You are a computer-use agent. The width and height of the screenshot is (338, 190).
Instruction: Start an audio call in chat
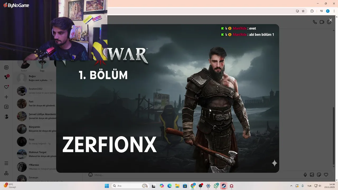point(315,22)
